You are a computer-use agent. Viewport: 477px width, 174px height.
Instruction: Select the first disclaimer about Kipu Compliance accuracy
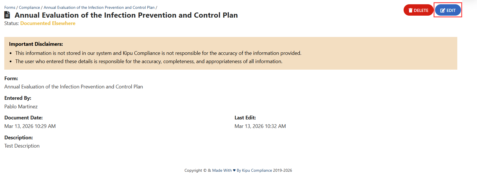[x=158, y=53]
